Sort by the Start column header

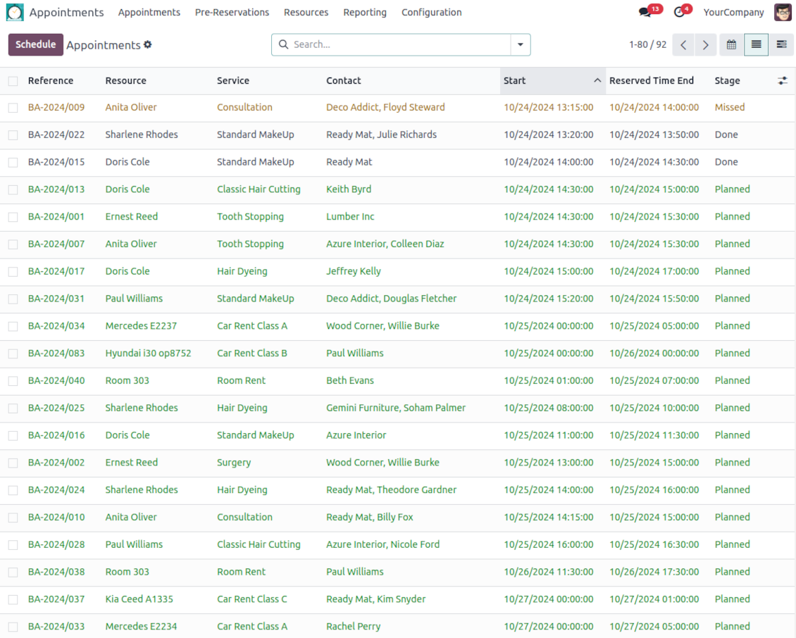coord(515,81)
